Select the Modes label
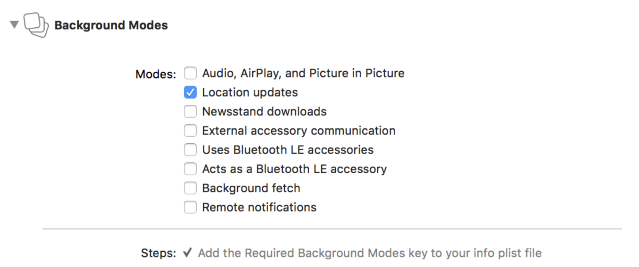 (155, 74)
